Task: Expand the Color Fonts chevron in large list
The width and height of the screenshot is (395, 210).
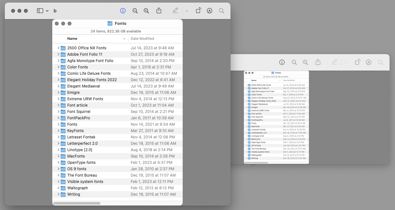Action: 58,67
